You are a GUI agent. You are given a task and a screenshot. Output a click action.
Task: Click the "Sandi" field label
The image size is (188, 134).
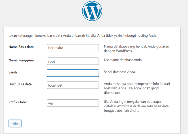point(13,72)
